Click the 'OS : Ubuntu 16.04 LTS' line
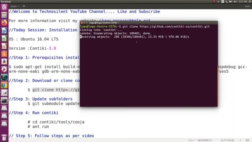 (33, 39)
